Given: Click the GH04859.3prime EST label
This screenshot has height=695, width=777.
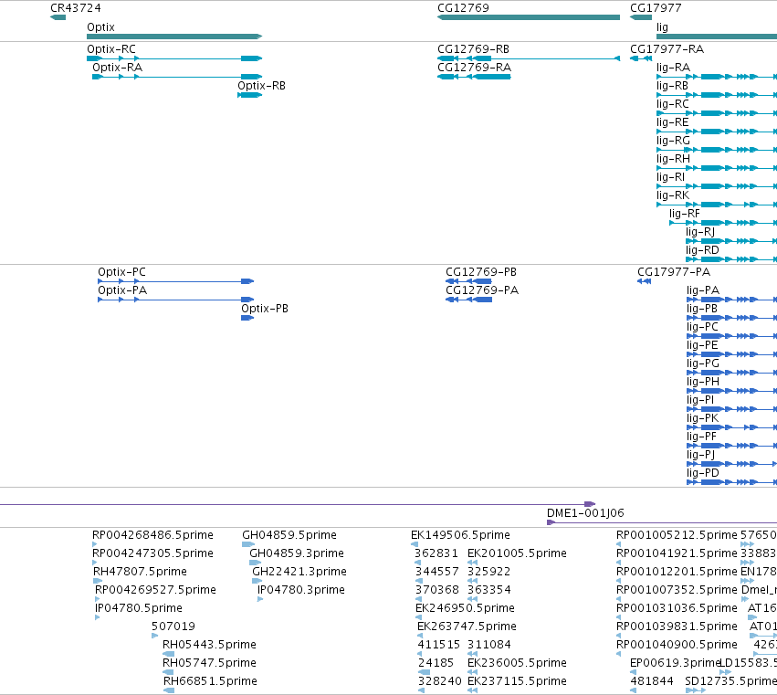Looking at the screenshot, I should coord(297,553).
